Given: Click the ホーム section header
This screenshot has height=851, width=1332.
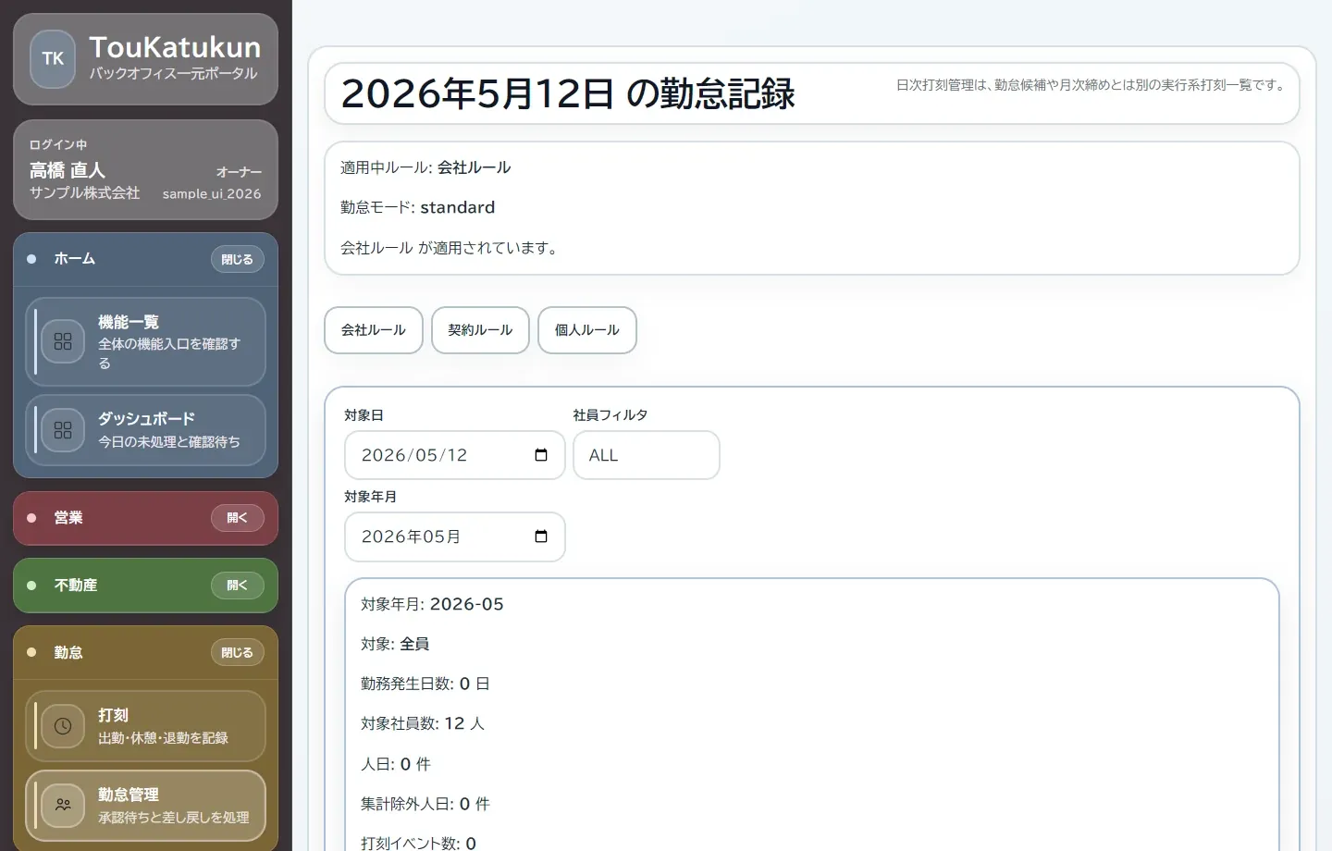Looking at the screenshot, I should pyautogui.click(x=145, y=259).
